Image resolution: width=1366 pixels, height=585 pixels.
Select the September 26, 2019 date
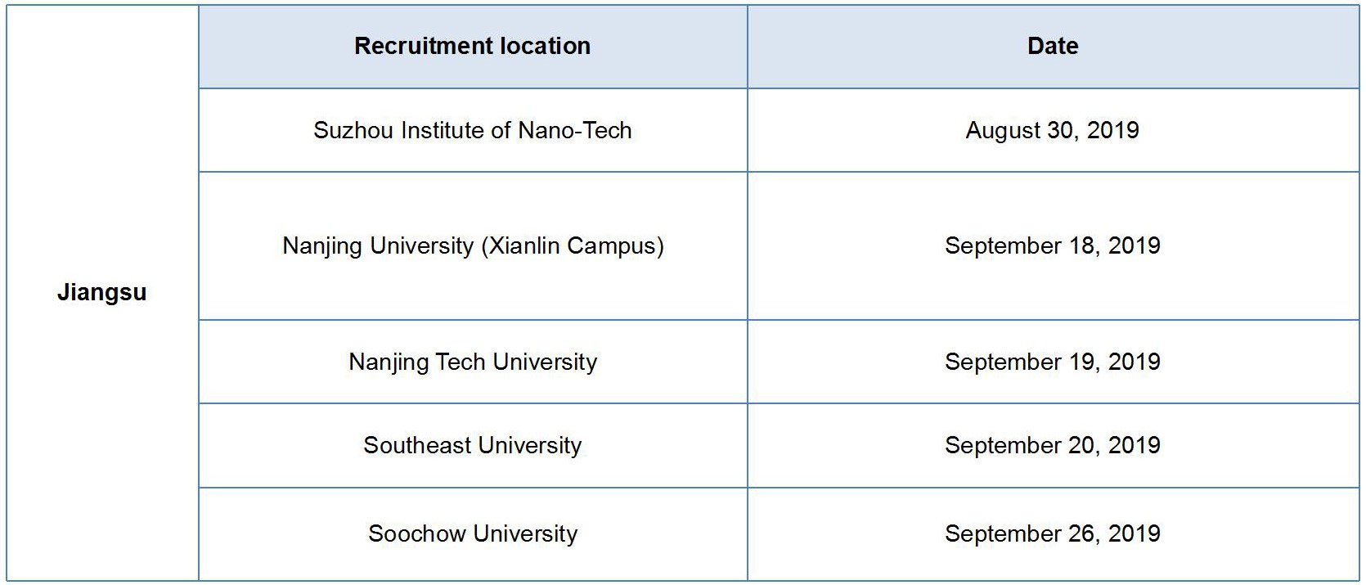point(1053,534)
